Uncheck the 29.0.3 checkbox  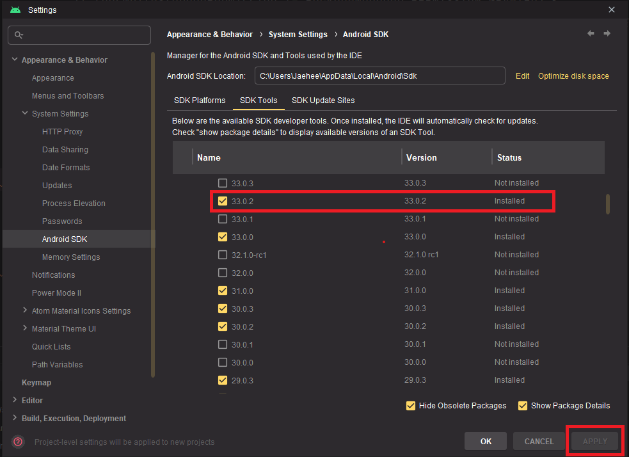click(x=222, y=380)
